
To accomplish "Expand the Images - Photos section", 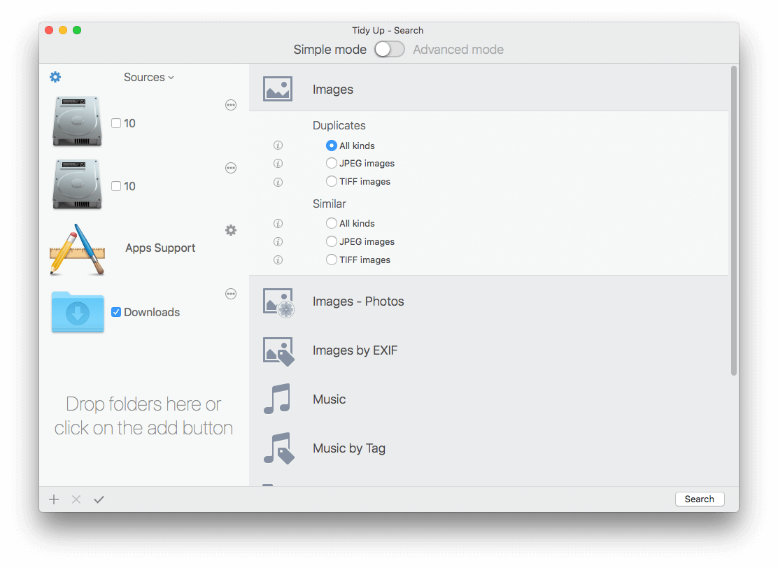I will 489,301.
